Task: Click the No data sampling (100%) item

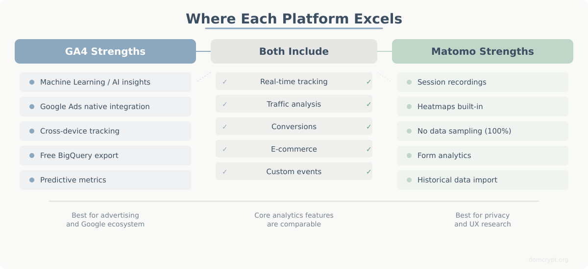Action: 464,131
